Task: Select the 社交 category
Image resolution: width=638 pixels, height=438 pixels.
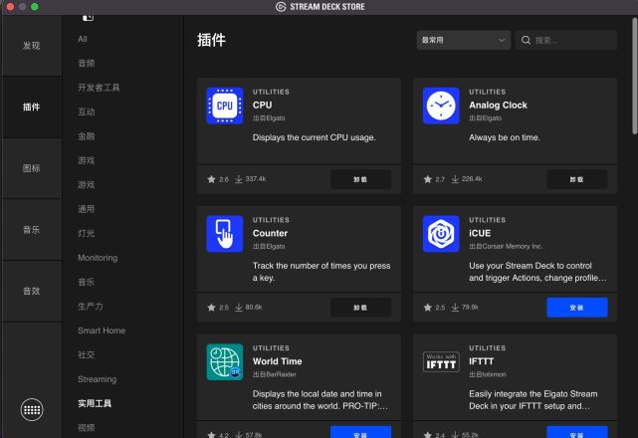Action: 87,354
